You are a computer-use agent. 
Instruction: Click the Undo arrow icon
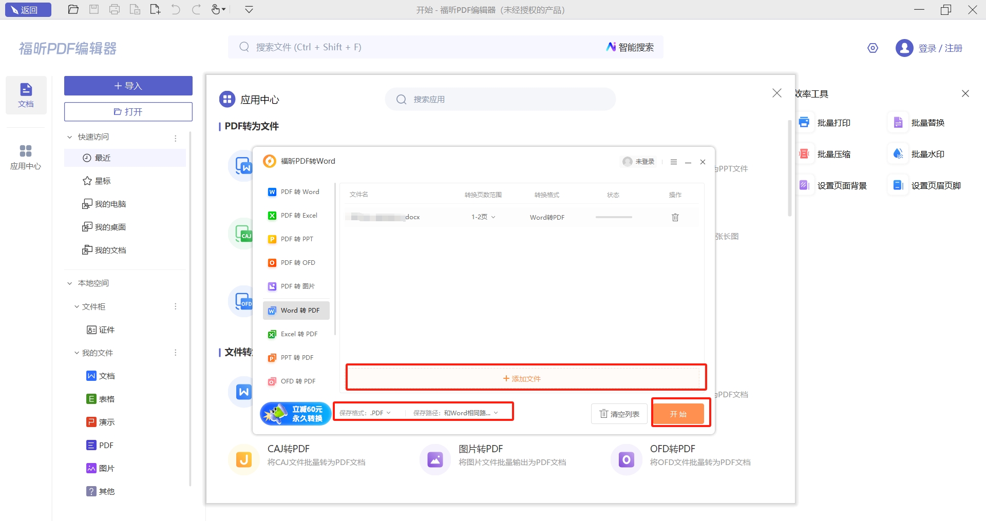click(176, 9)
